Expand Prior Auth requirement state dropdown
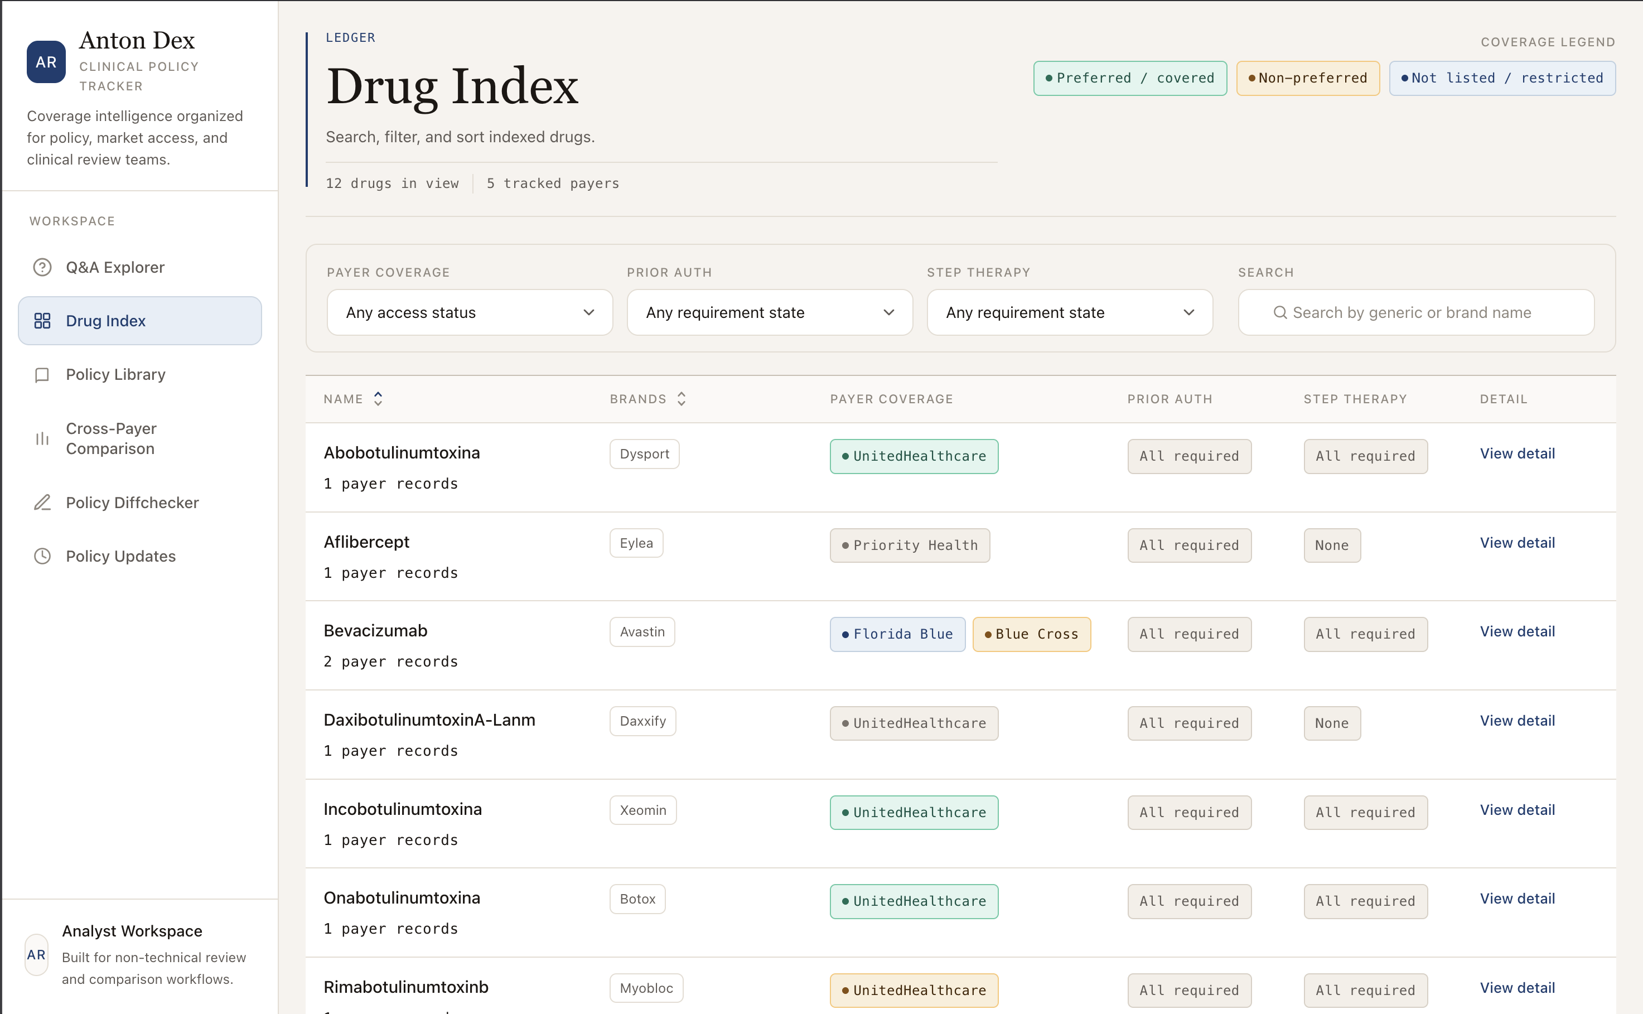The width and height of the screenshot is (1643, 1014). click(769, 312)
